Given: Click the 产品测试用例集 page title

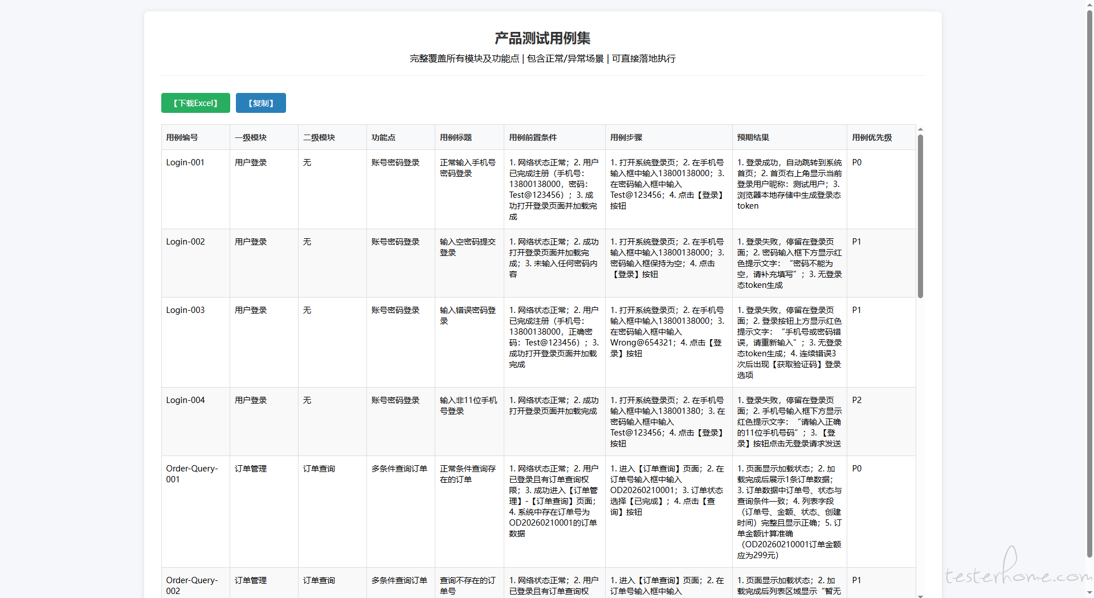Looking at the screenshot, I should click(x=542, y=38).
